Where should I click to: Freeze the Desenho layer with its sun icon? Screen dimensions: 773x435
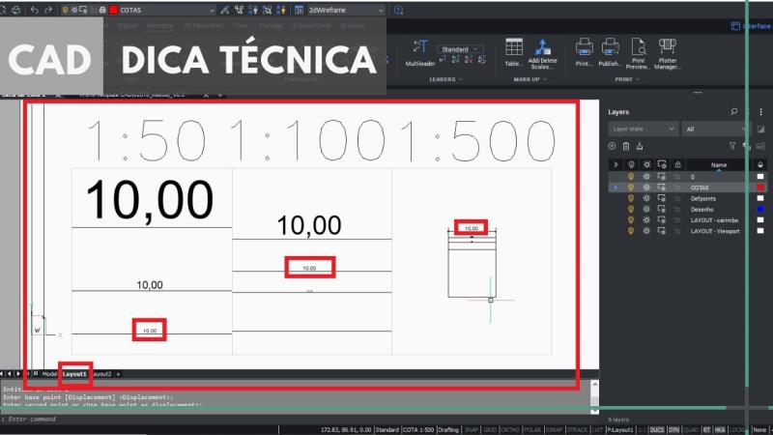(646, 209)
